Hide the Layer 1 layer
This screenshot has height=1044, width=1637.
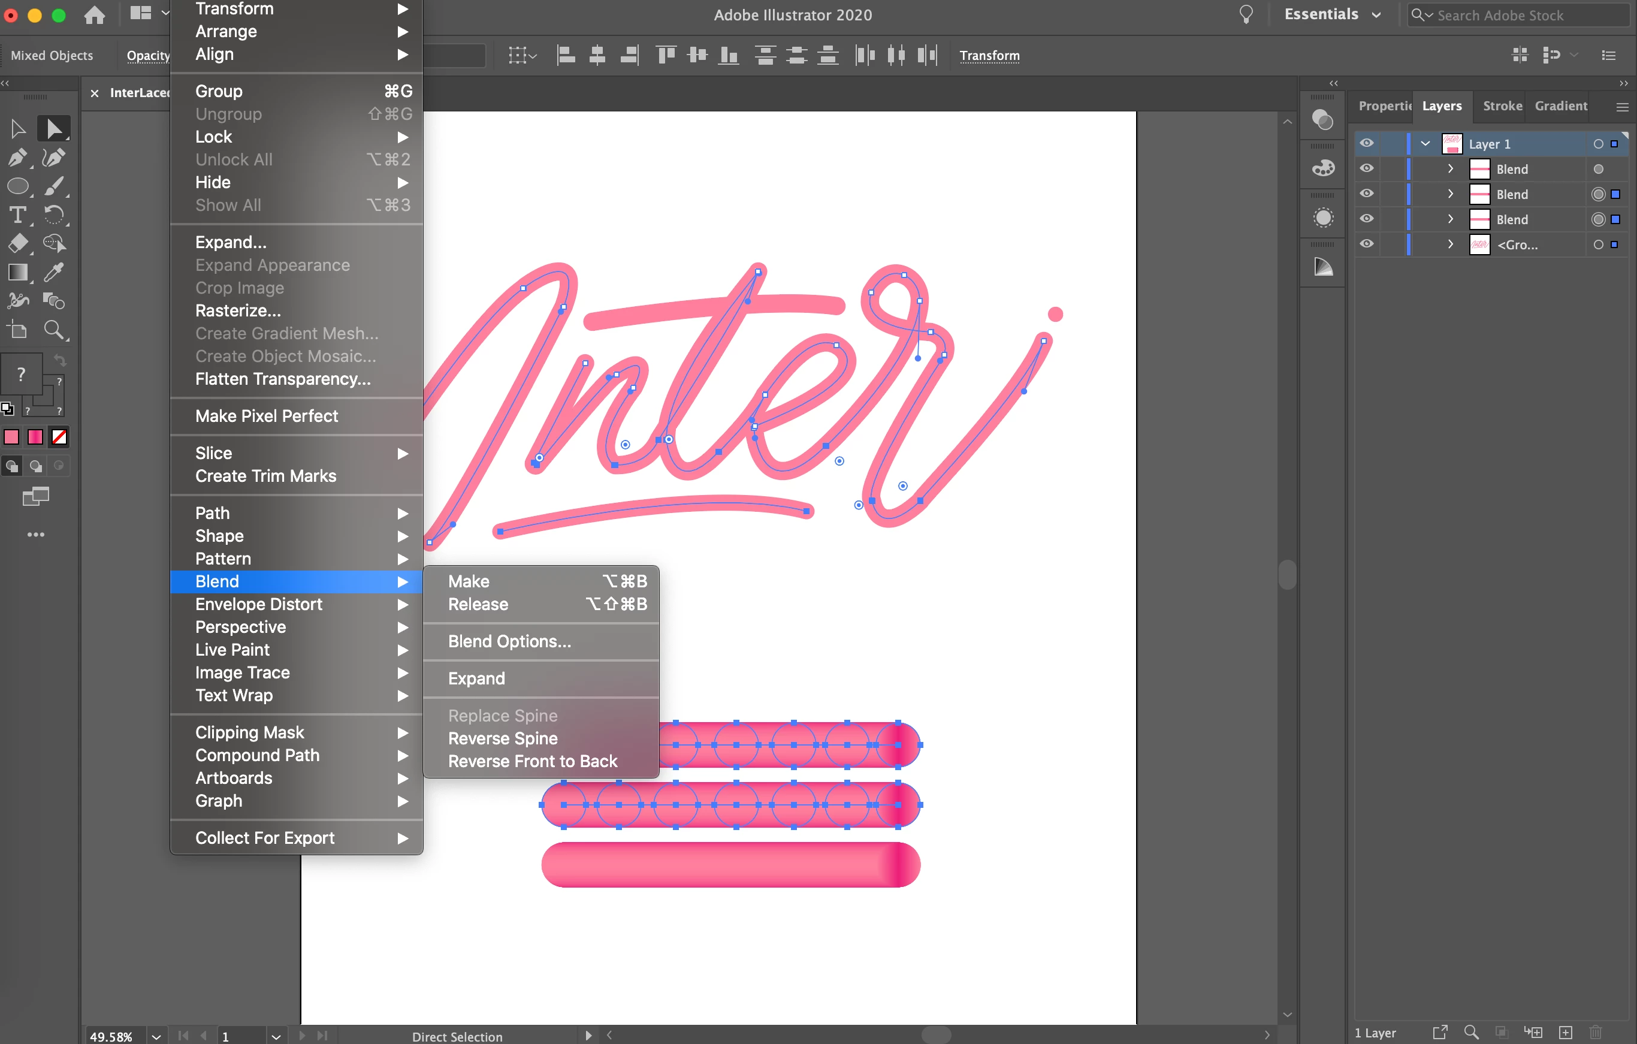[x=1366, y=143]
